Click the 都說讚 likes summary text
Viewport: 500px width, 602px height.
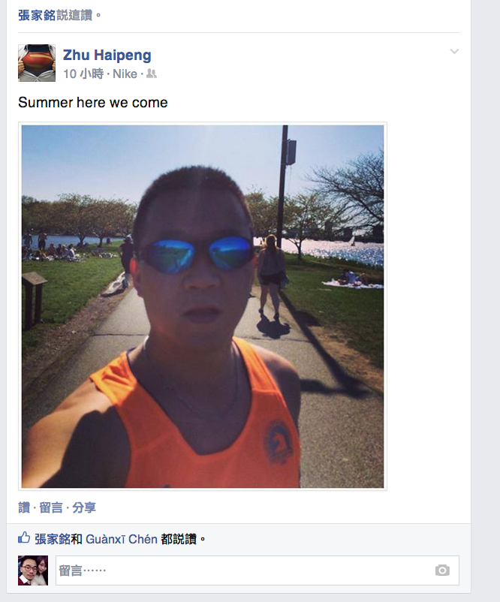179,539
